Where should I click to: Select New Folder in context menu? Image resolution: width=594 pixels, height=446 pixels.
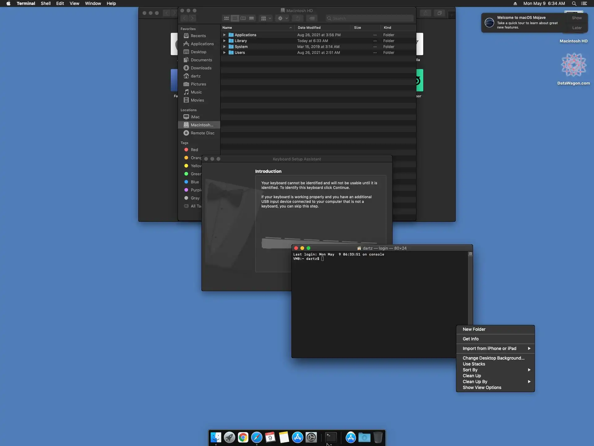tap(474, 329)
